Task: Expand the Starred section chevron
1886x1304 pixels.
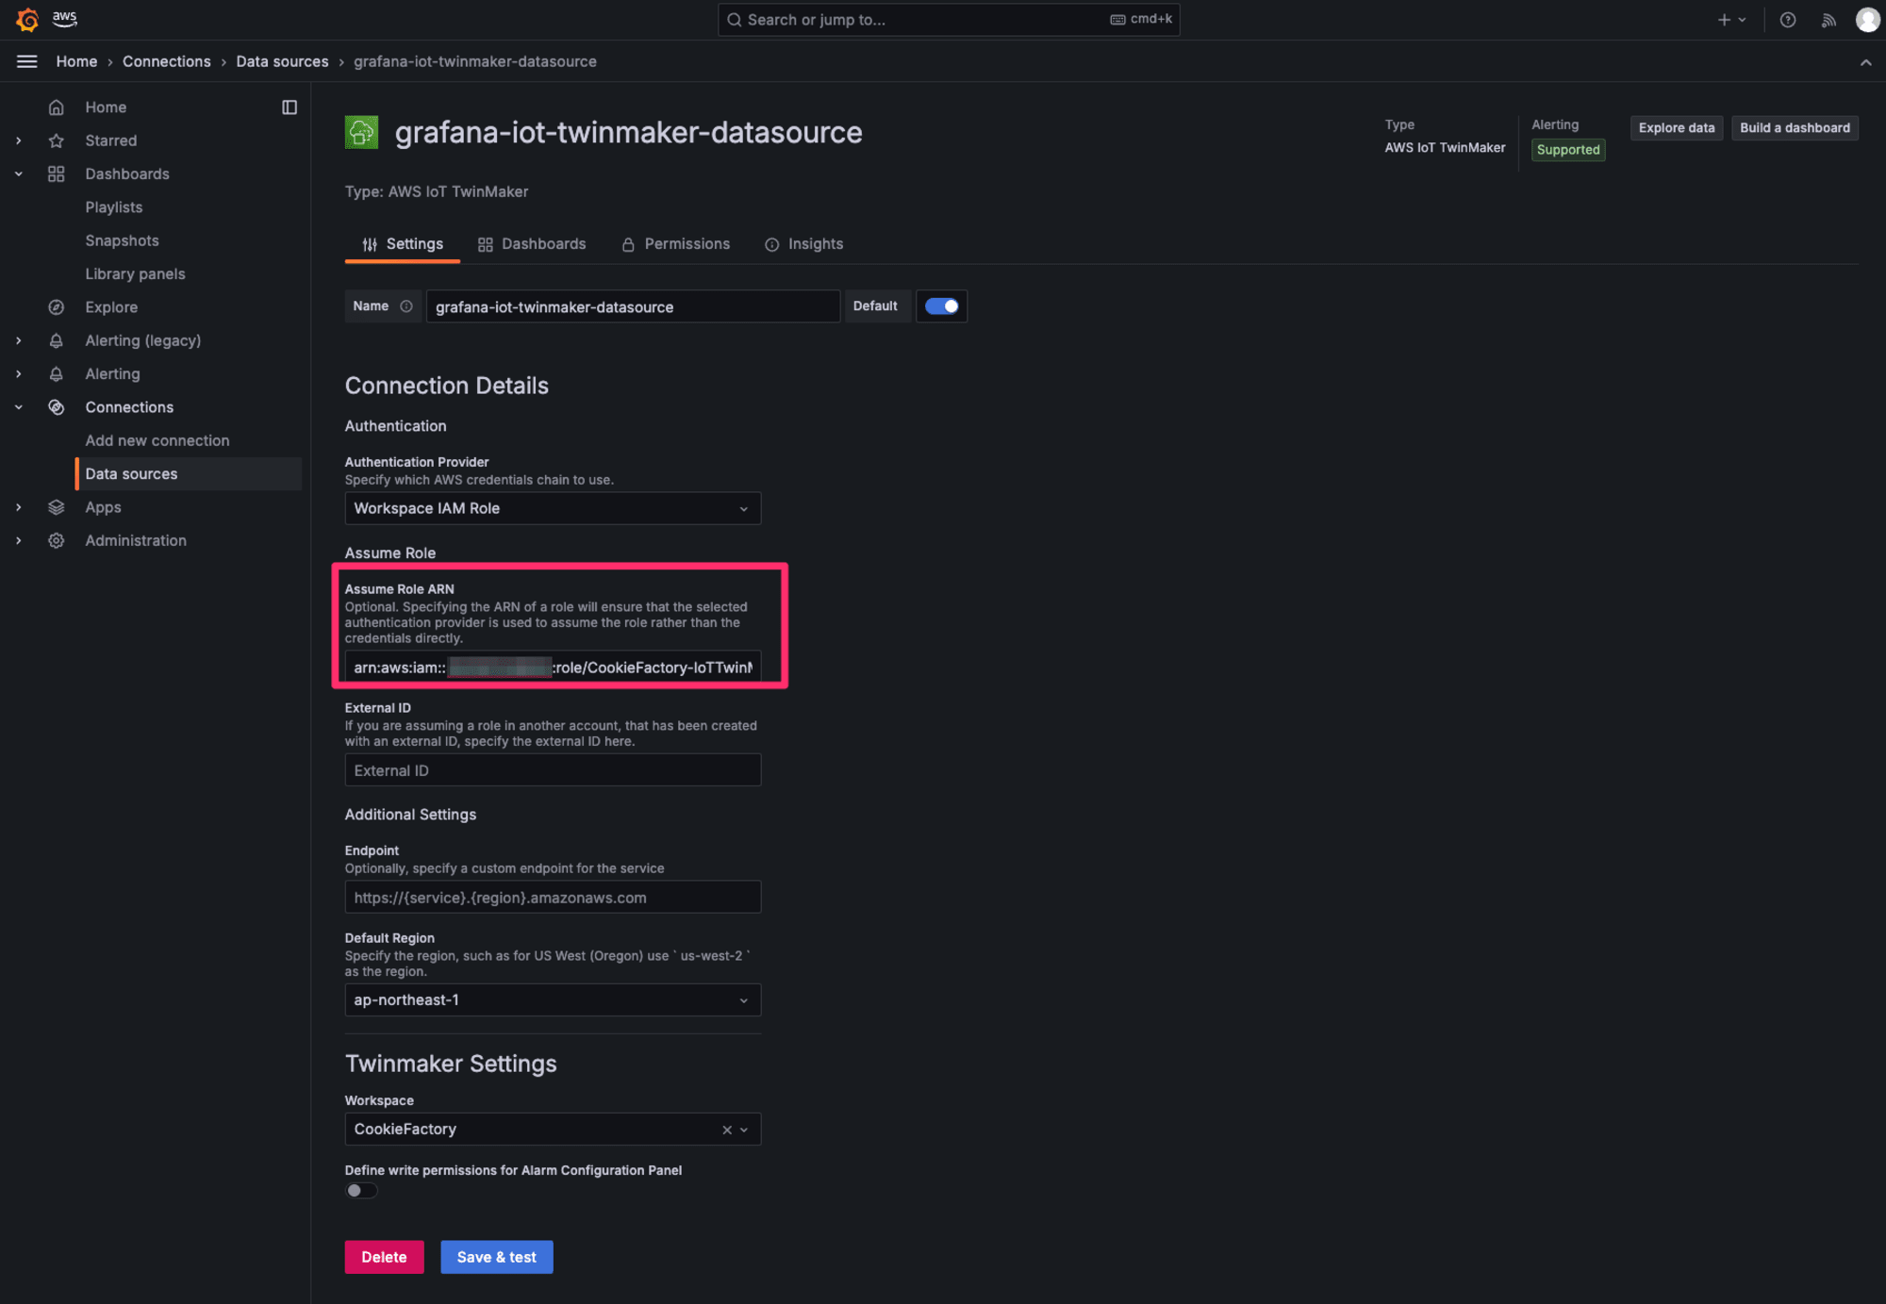Action: [19, 140]
